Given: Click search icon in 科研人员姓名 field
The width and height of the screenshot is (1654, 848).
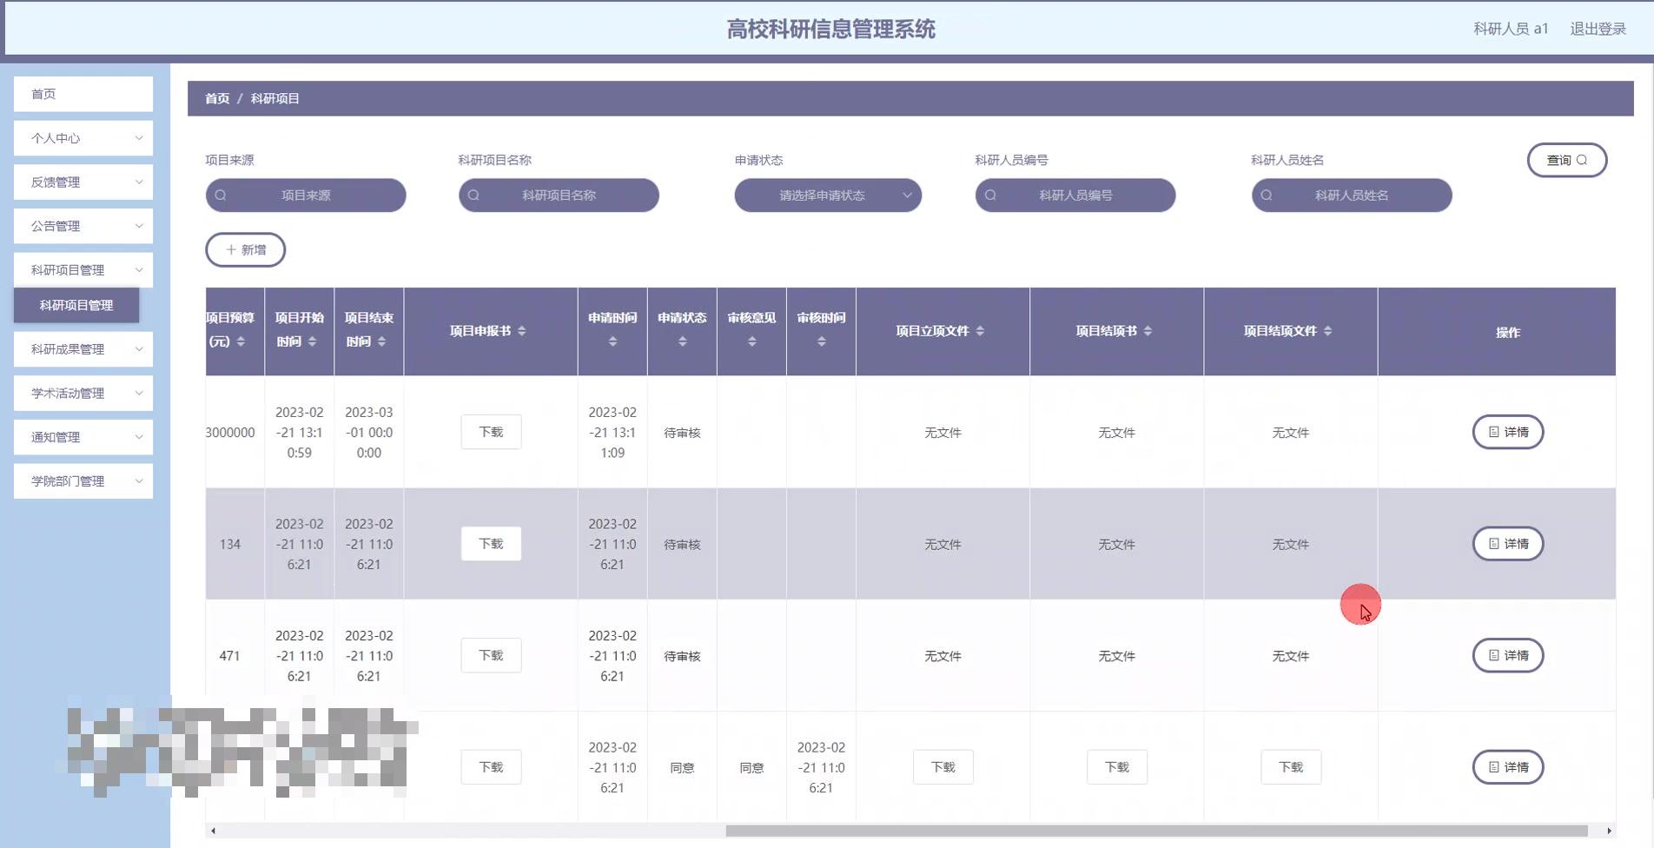Looking at the screenshot, I should pyautogui.click(x=1267, y=195).
